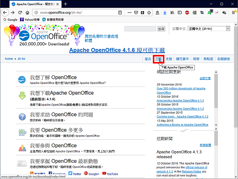
Task: Click the site search text box
Action: (140, 29)
